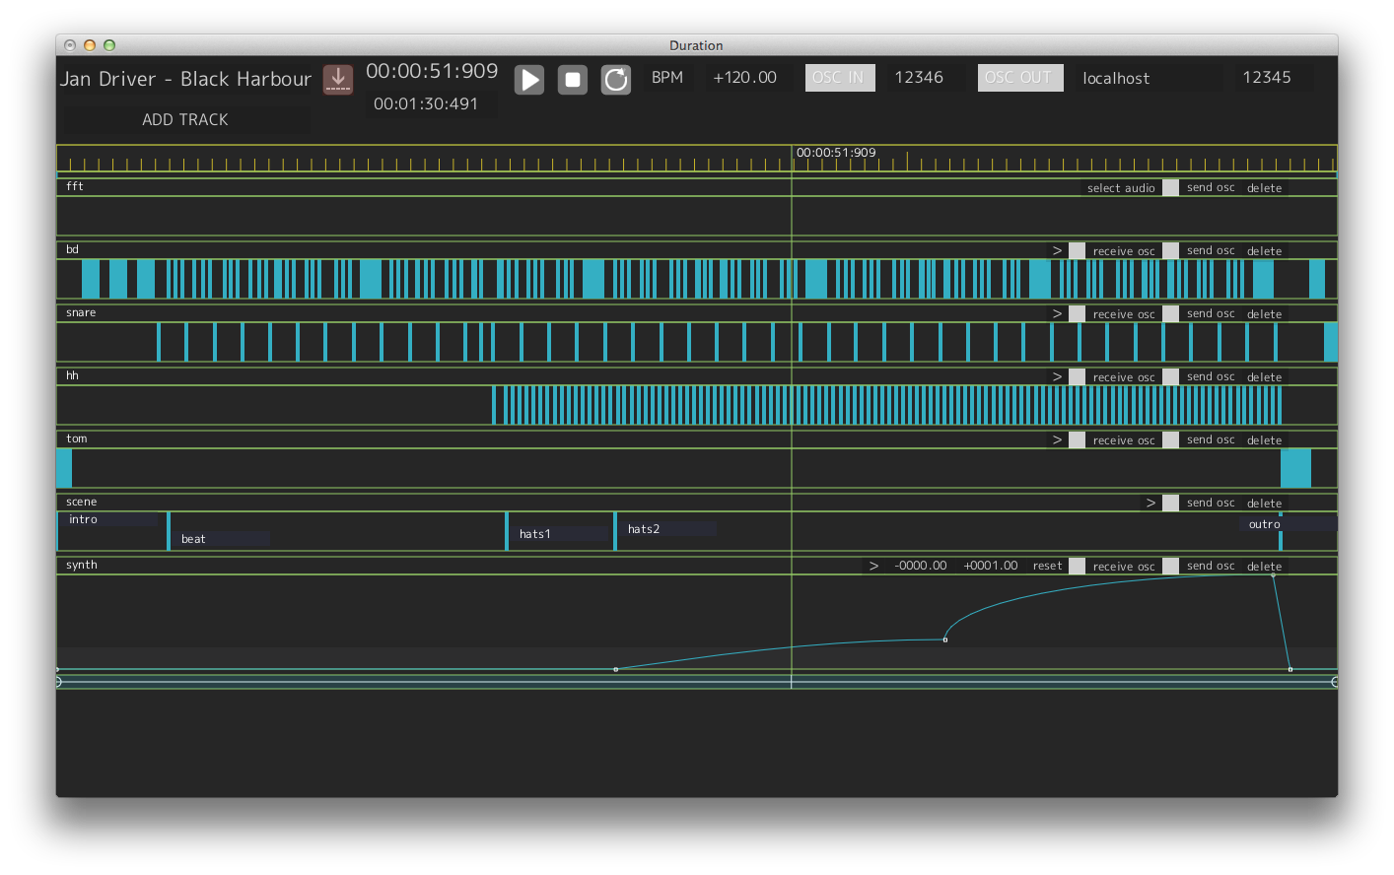
Task: Delete the synth track
Action: (x=1265, y=567)
